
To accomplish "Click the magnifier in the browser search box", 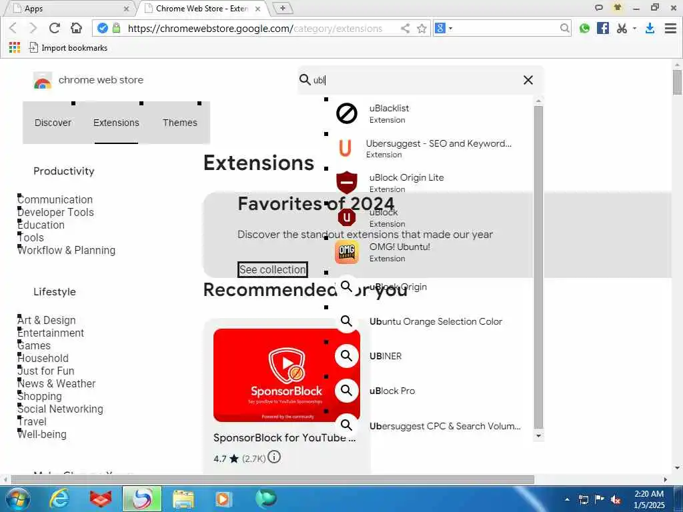I will coord(564,28).
